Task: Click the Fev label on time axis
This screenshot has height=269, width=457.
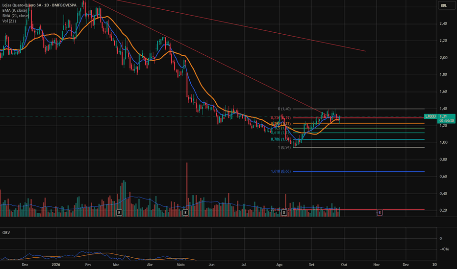Action: coord(88,265)
